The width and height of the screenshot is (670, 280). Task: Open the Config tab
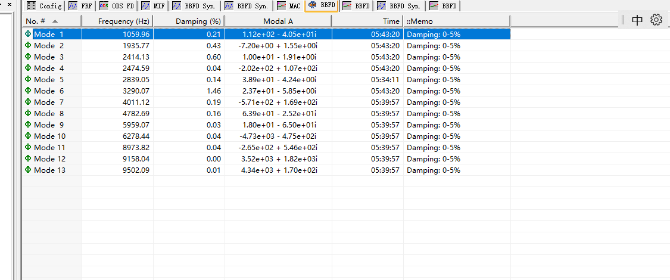pos(45,6)
